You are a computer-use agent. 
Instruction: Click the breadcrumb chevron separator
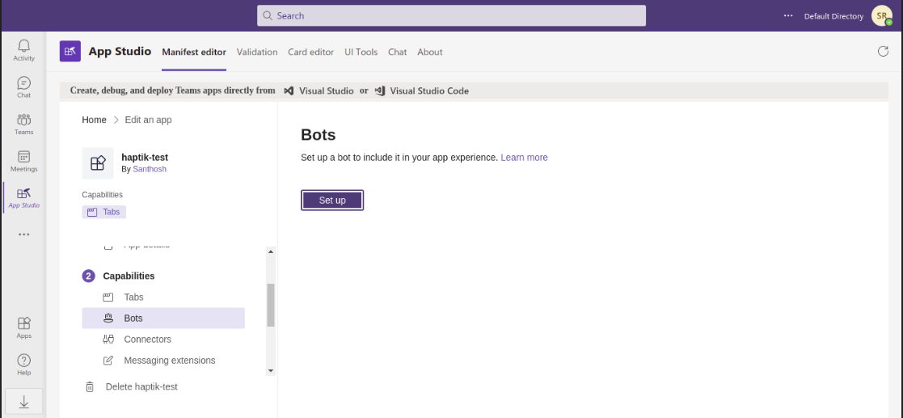click(x=116, y=120)
